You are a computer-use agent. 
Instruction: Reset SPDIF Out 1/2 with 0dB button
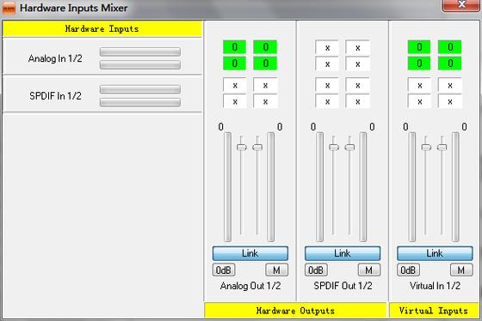pyautogui.click(x=316, y=270)
